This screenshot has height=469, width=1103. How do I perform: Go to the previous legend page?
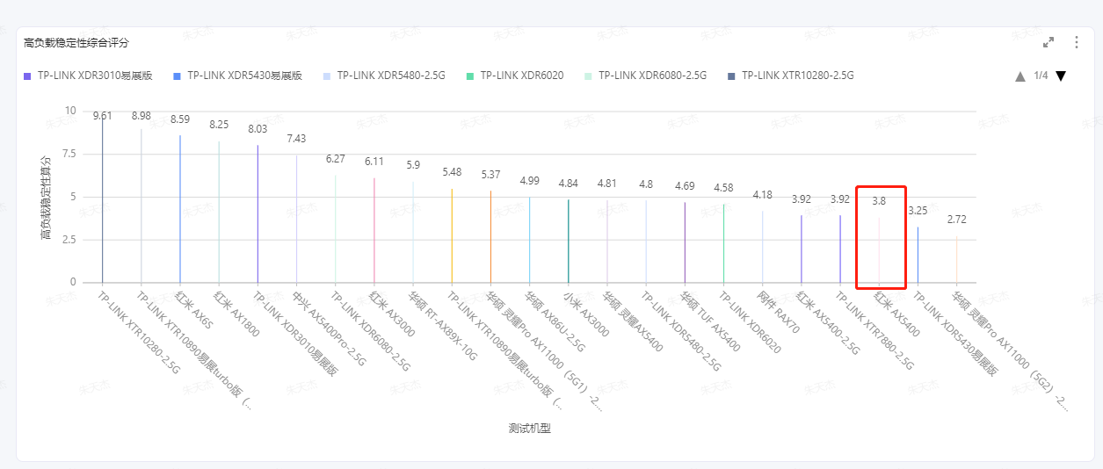tap(1020, 76)
